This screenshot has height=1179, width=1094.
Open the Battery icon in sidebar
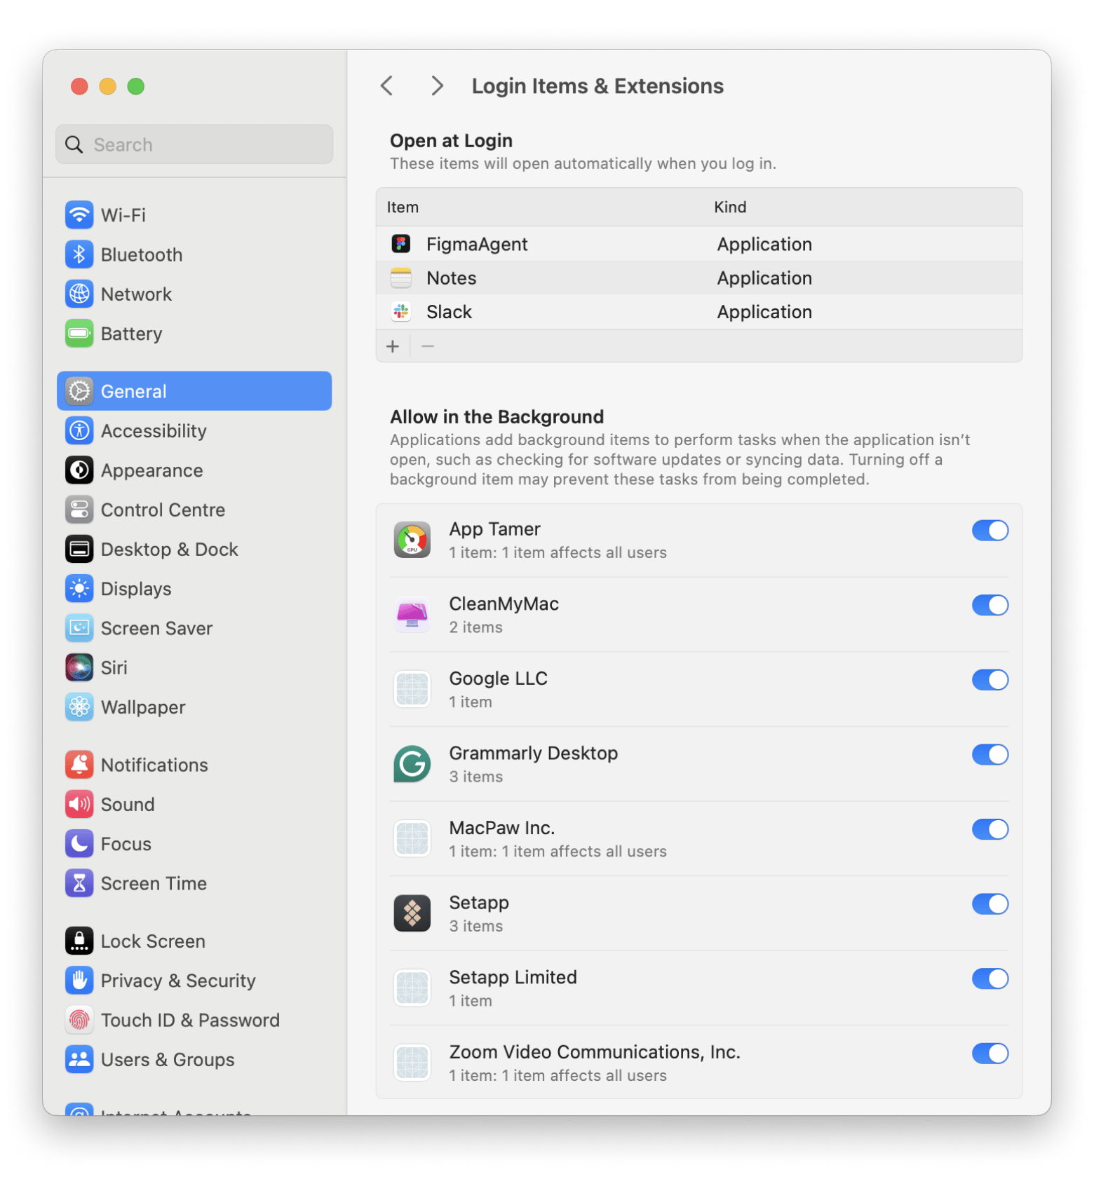coord(79,333)
